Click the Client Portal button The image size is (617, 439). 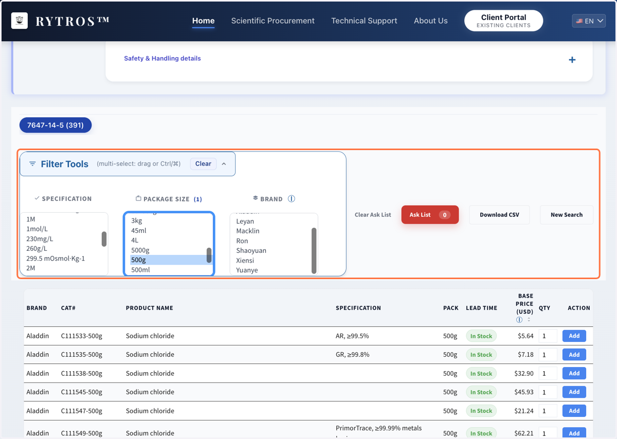pos(503,21)
